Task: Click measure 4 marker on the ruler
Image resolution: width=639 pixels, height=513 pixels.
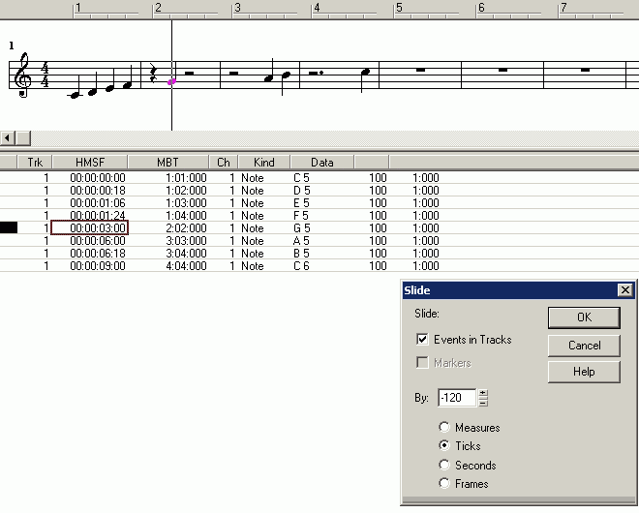Action: coord(316,8)
